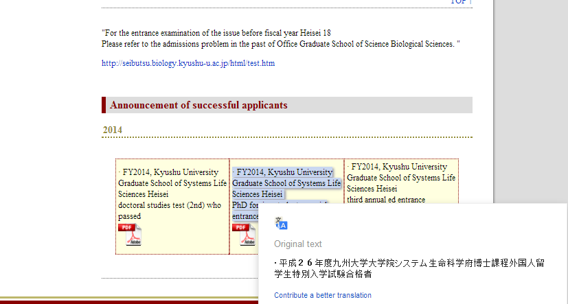Click the dotted divider above the footer

click(x=179, y=279)
